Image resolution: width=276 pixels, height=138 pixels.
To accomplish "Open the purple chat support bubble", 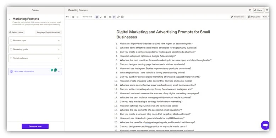I will tap(265, 125).
